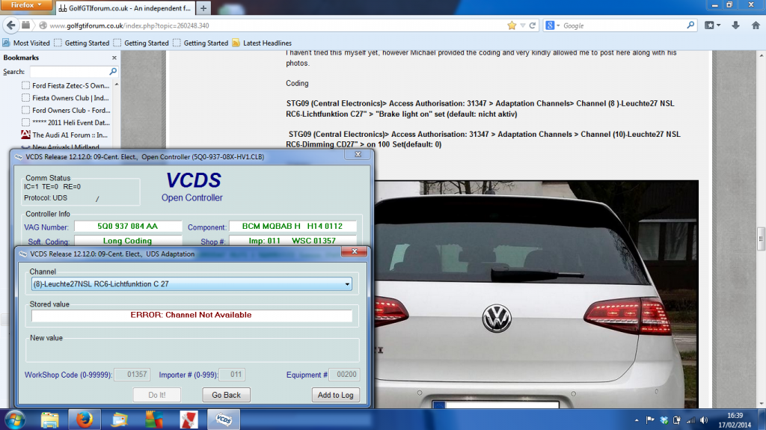Click the Stored value error field
766x430 pixels.
pyautogui.click(x=191, y=315)
